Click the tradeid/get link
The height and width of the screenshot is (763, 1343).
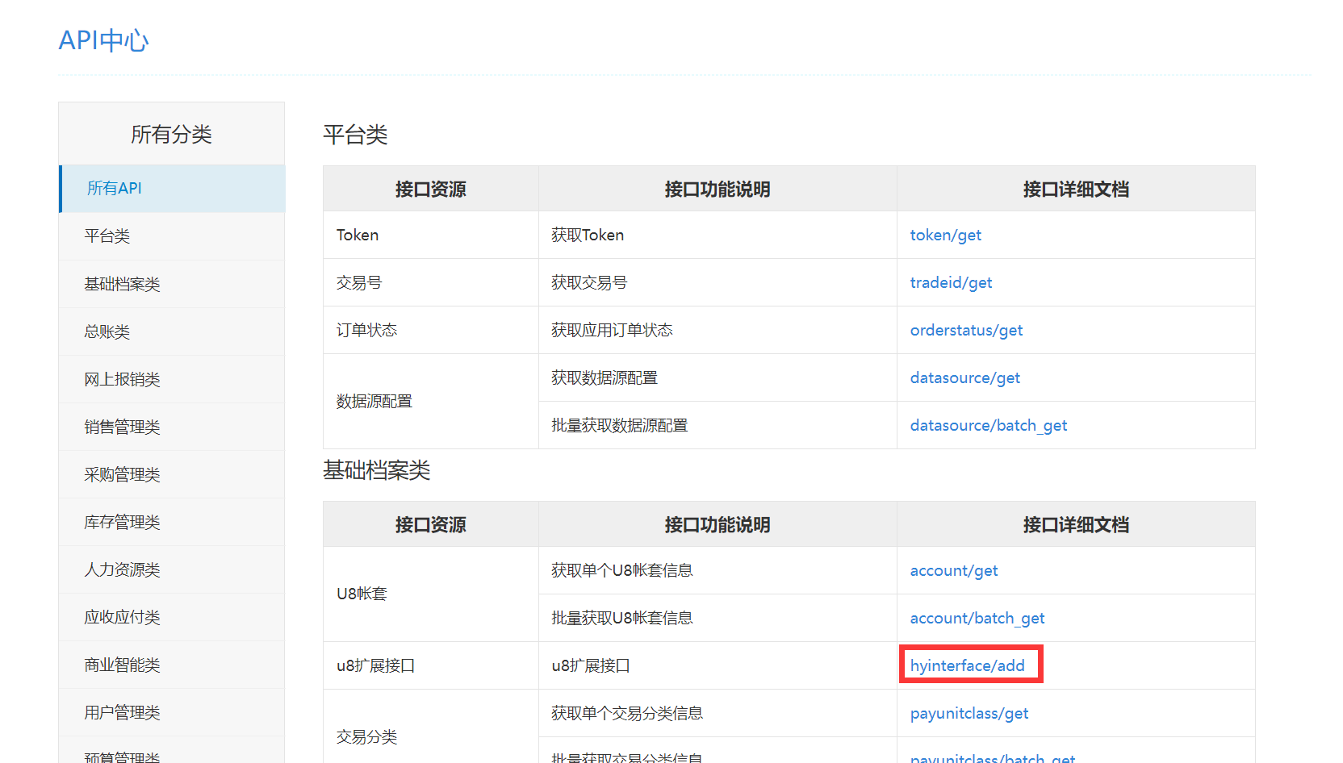951,283
